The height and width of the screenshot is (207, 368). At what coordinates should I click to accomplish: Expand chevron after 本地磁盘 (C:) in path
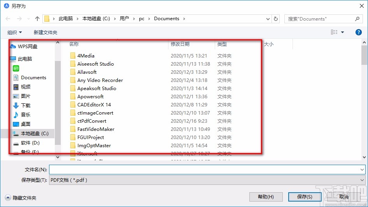click(x=115, y=19)
